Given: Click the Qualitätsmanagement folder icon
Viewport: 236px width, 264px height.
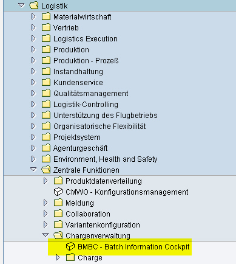Looking at the screenshot, I should click(x=46, y=93).
